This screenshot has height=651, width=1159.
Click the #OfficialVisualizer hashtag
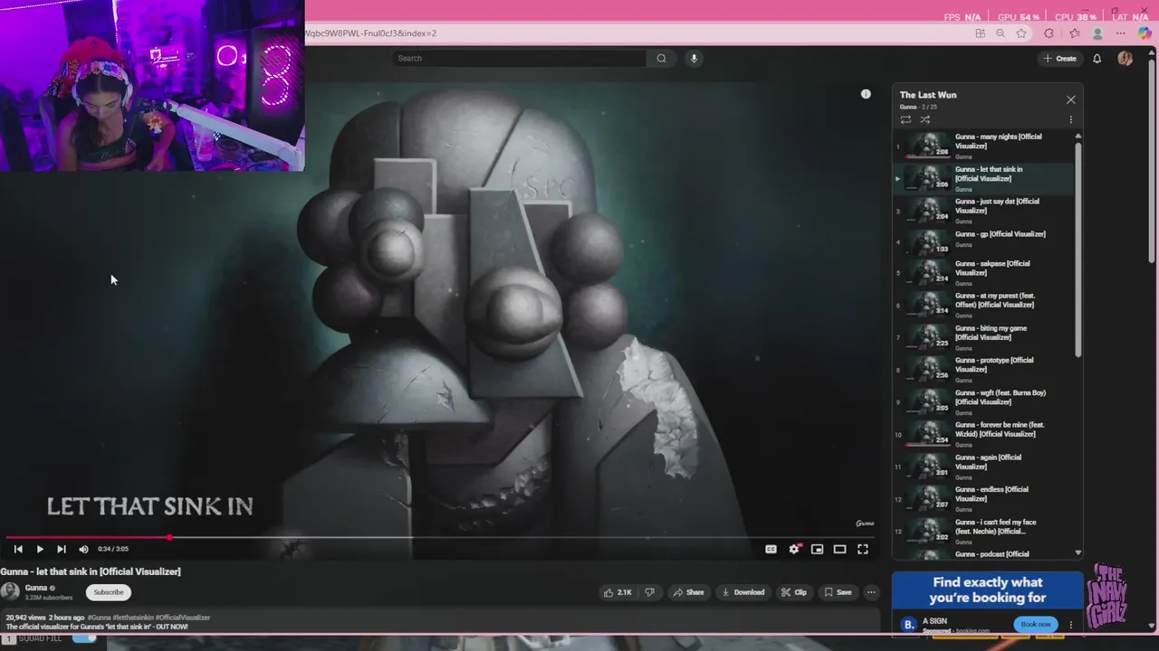pos(183,618)
